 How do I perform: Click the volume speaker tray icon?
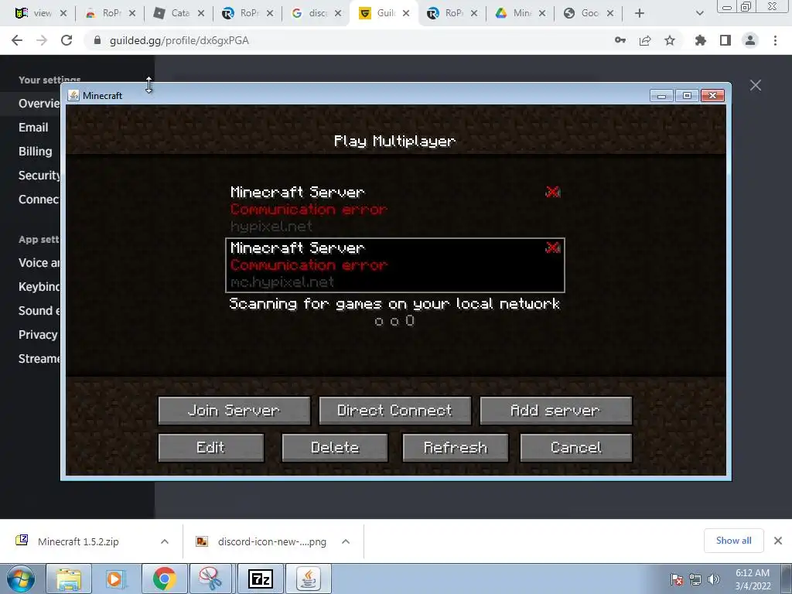pos(714,579)
